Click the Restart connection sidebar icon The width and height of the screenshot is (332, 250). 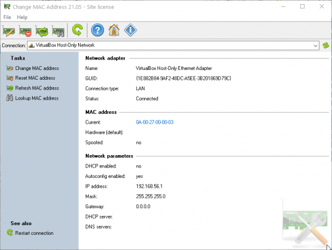click(10, 233)
